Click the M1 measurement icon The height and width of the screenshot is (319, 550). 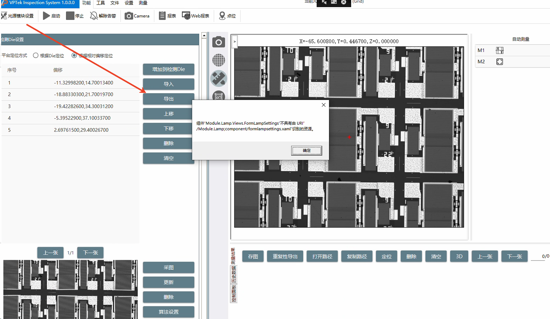[499, 51]
